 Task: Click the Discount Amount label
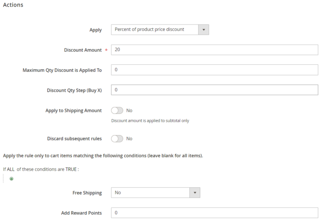click(x=83, y=50)
